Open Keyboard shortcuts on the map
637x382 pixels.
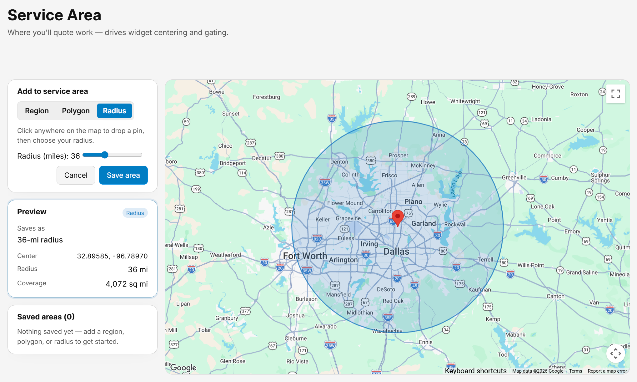tap(476, 371)
